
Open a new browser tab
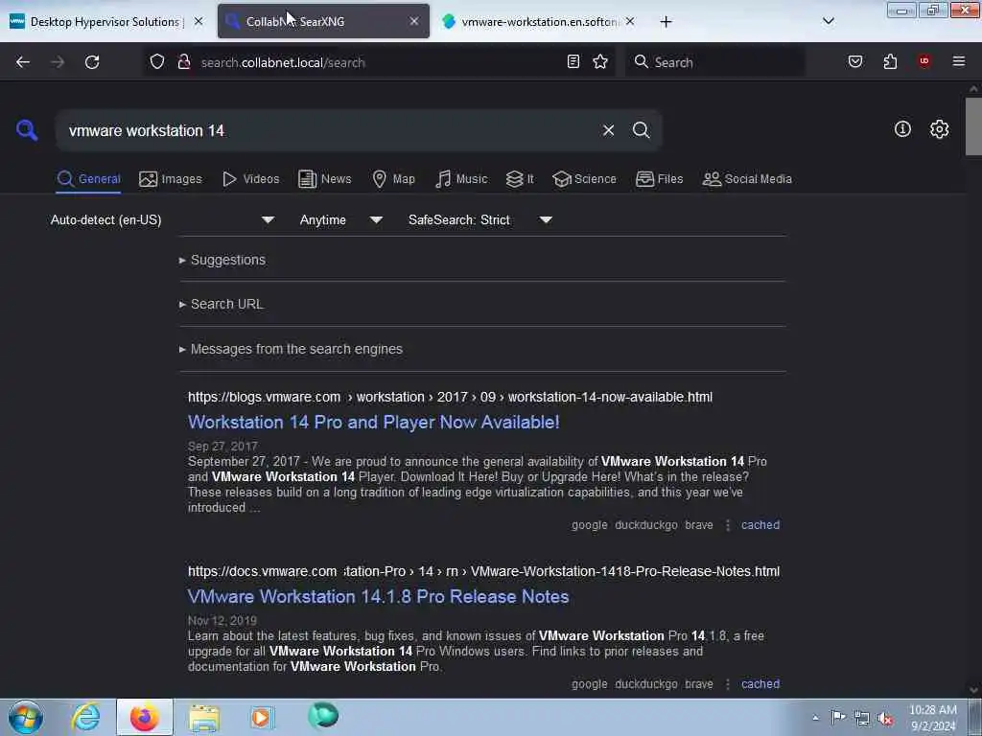(666, 22)
